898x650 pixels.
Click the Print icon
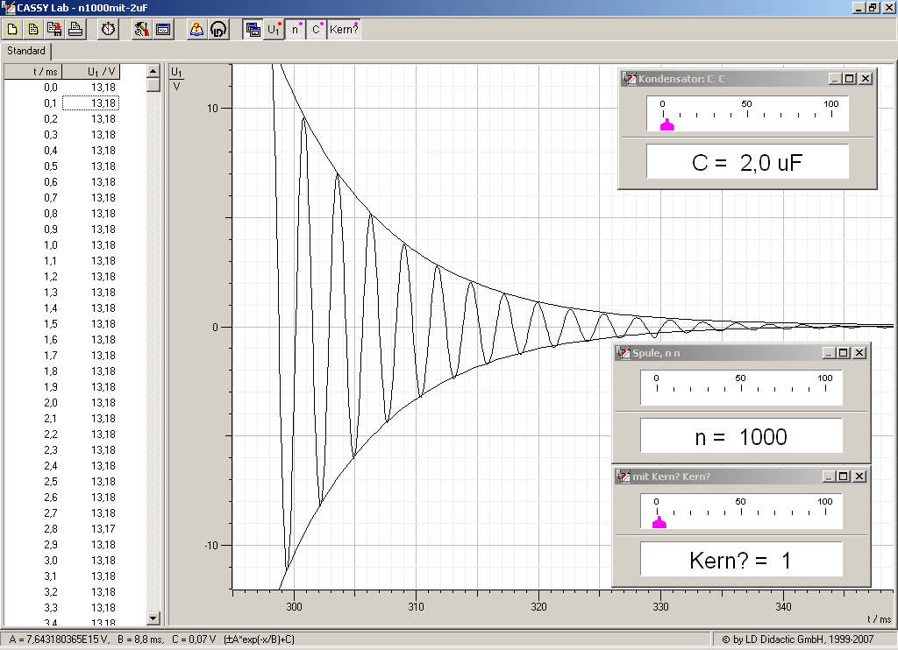(75, 29)
